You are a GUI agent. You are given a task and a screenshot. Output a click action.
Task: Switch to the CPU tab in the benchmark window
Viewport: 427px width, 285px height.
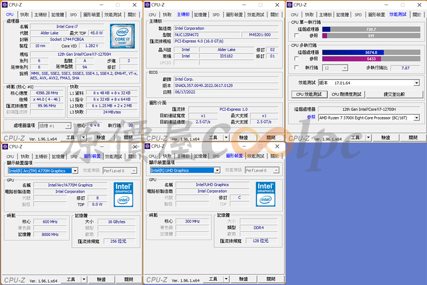point(294,15)
